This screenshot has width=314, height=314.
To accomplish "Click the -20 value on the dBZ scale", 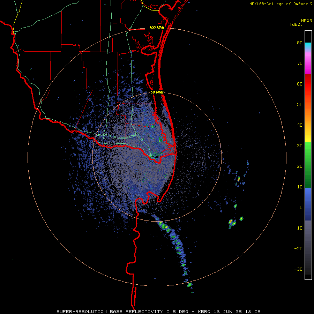I will [298, 249].
